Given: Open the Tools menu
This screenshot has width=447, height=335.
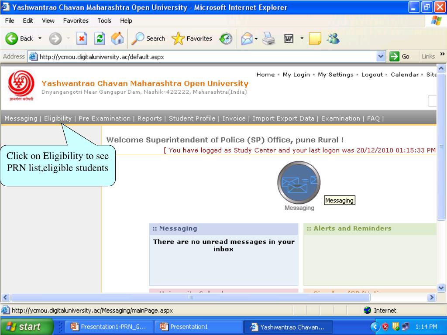Looking at the screenshot, I should pos(104,21).
